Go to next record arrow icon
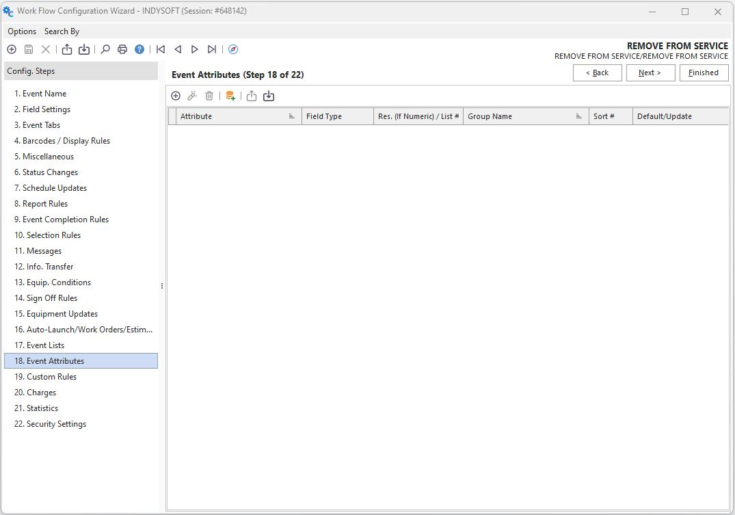The image size is (735, 515). (195, 49)
